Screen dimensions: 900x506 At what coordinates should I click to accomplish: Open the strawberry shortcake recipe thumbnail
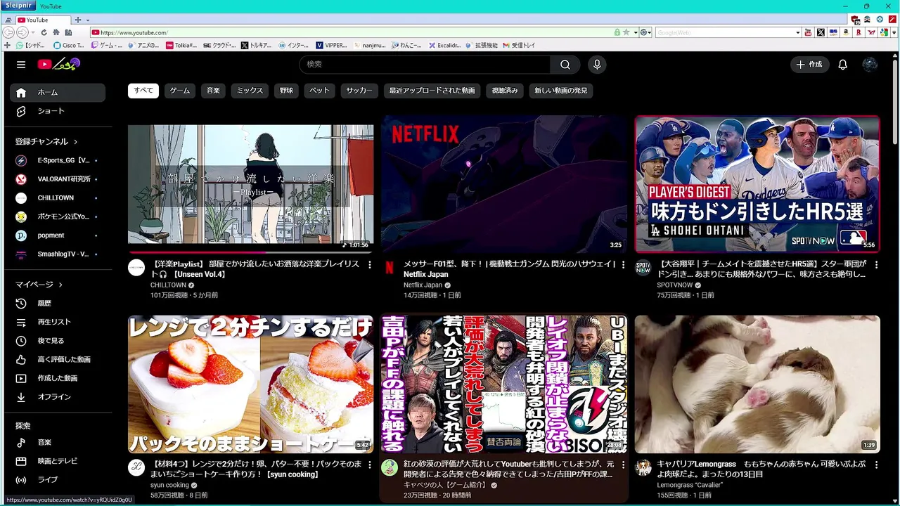250,384
